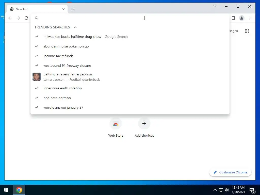Open the Windows Start menu
This screenshot has height=195, width=260.
tap(6, 190)
